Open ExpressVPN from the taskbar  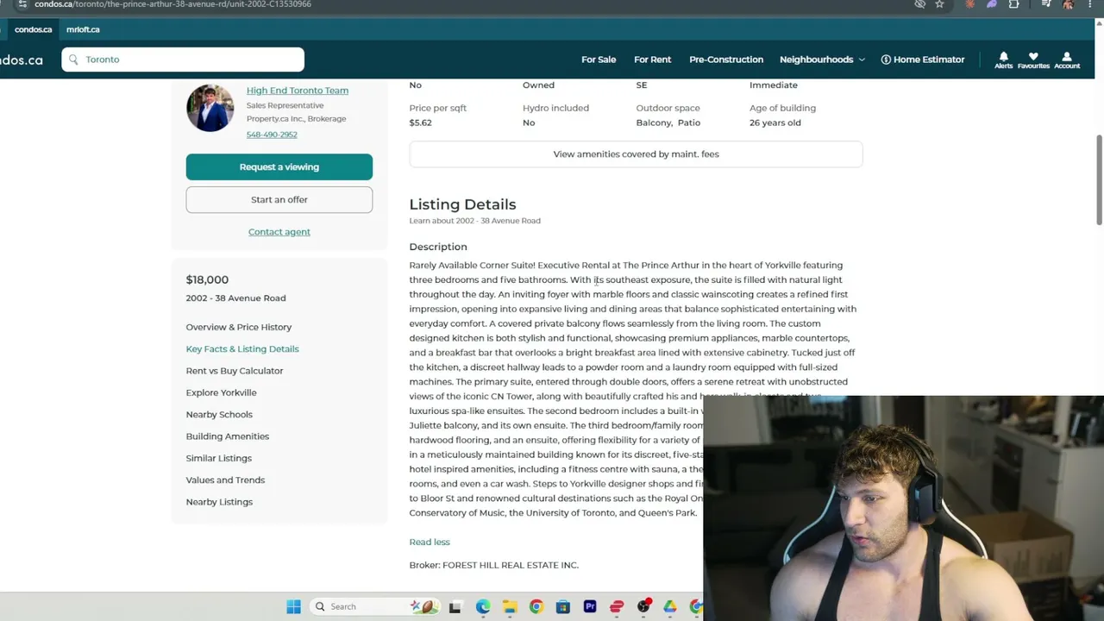617,606
